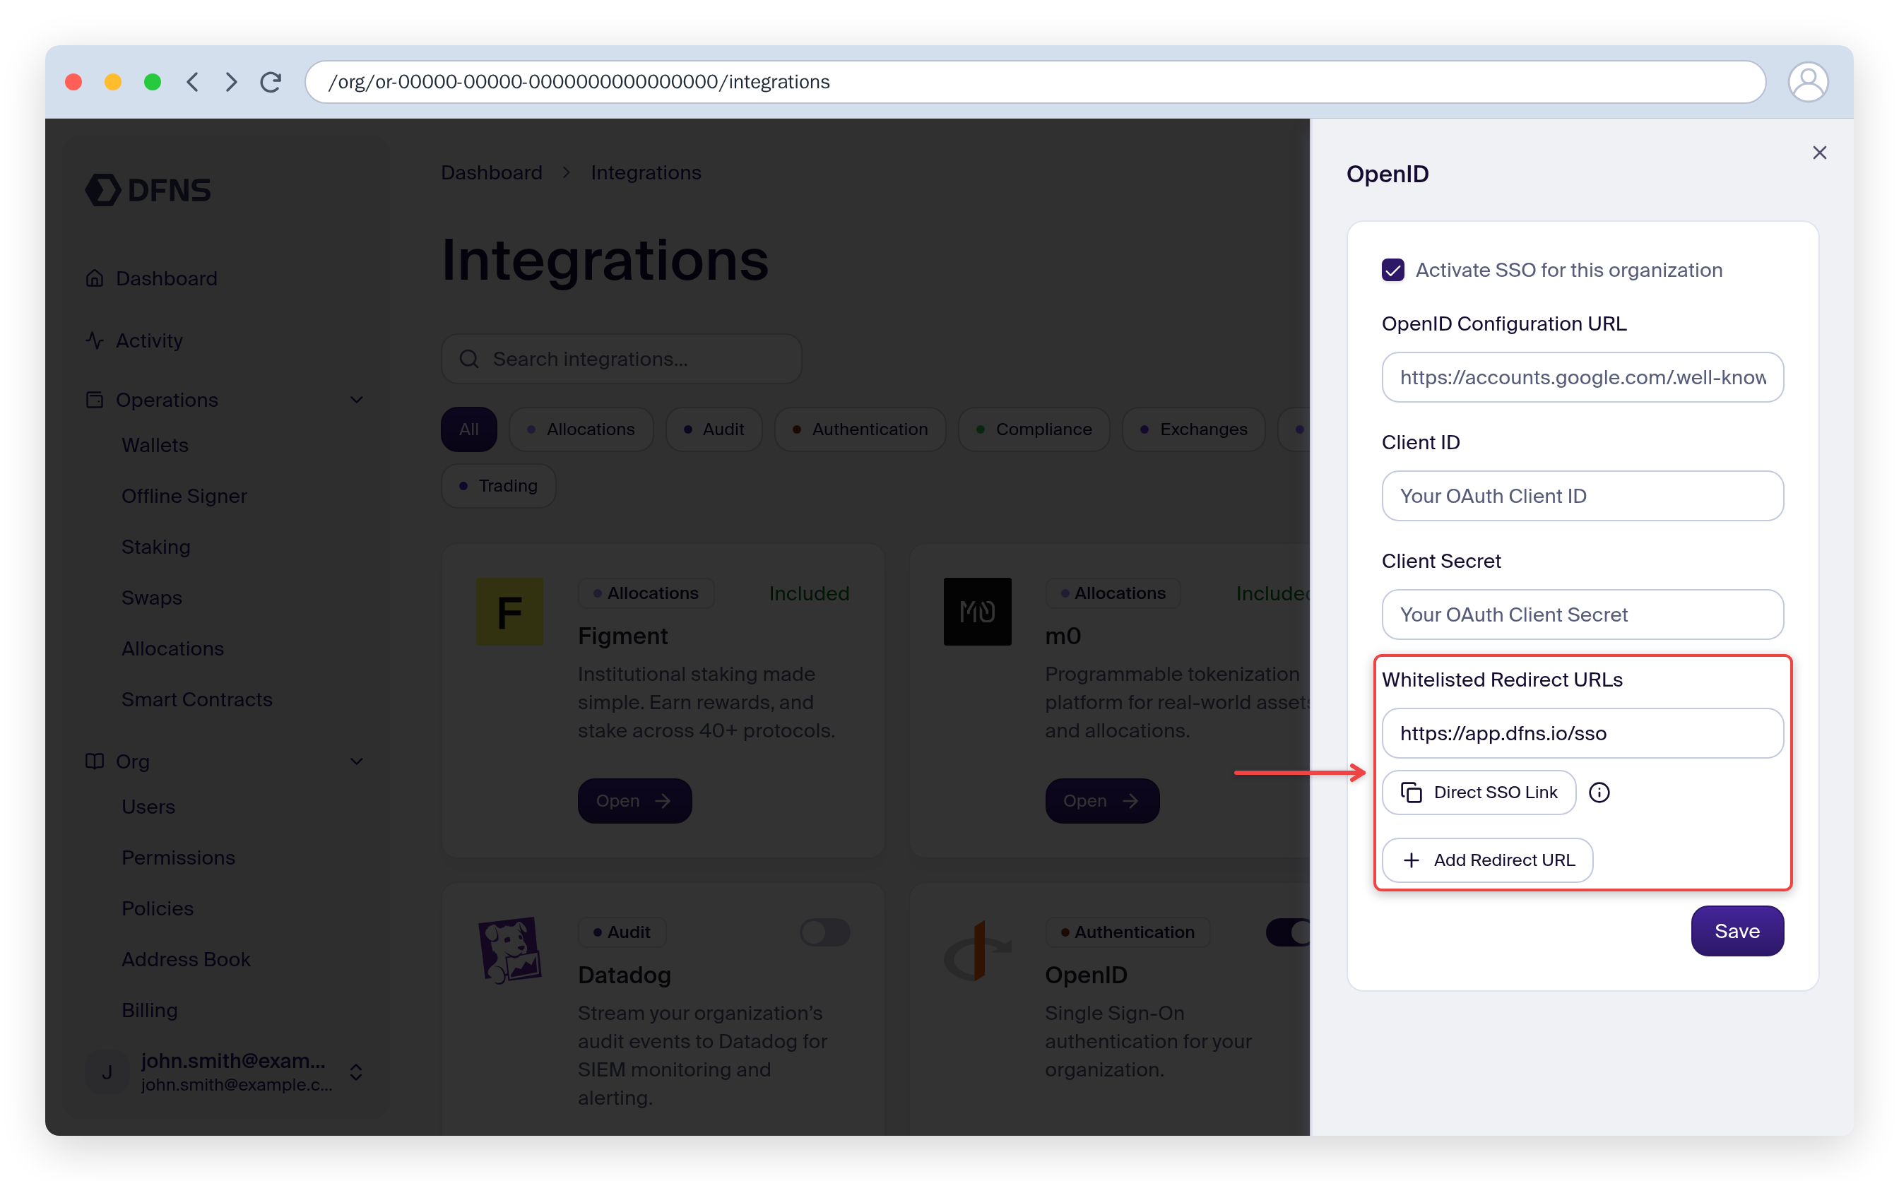The width and height of the screenshot is (1899, 1181).
Task: Edit the whitelisted redirect URL field
Action: coord(1582,733)
